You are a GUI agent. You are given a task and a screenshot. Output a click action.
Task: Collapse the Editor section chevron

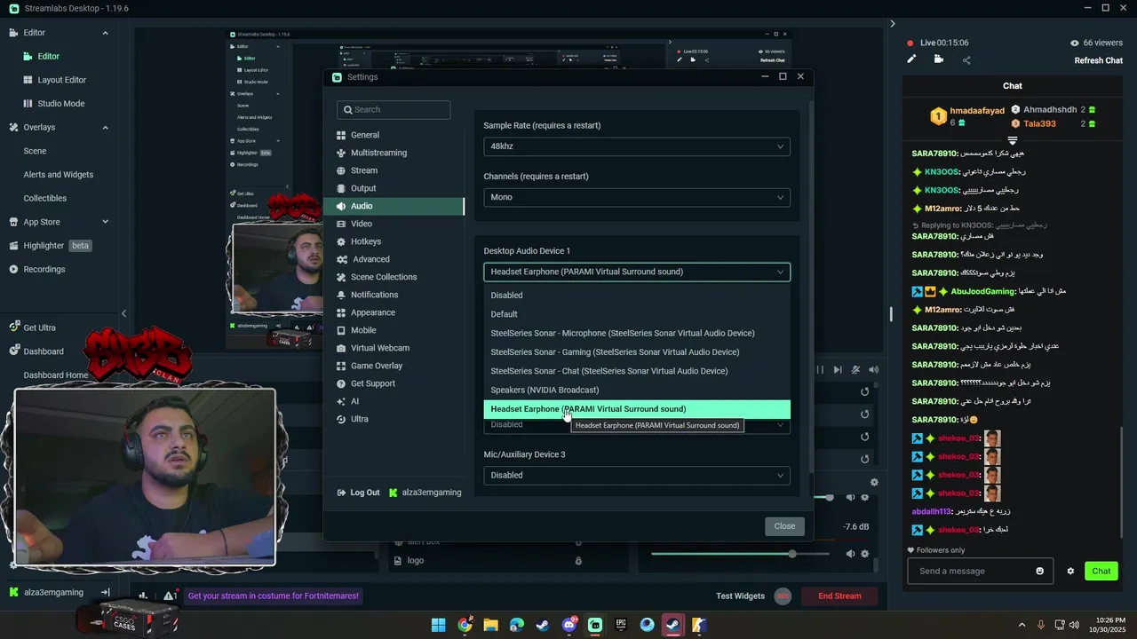[x=105, y=33]
